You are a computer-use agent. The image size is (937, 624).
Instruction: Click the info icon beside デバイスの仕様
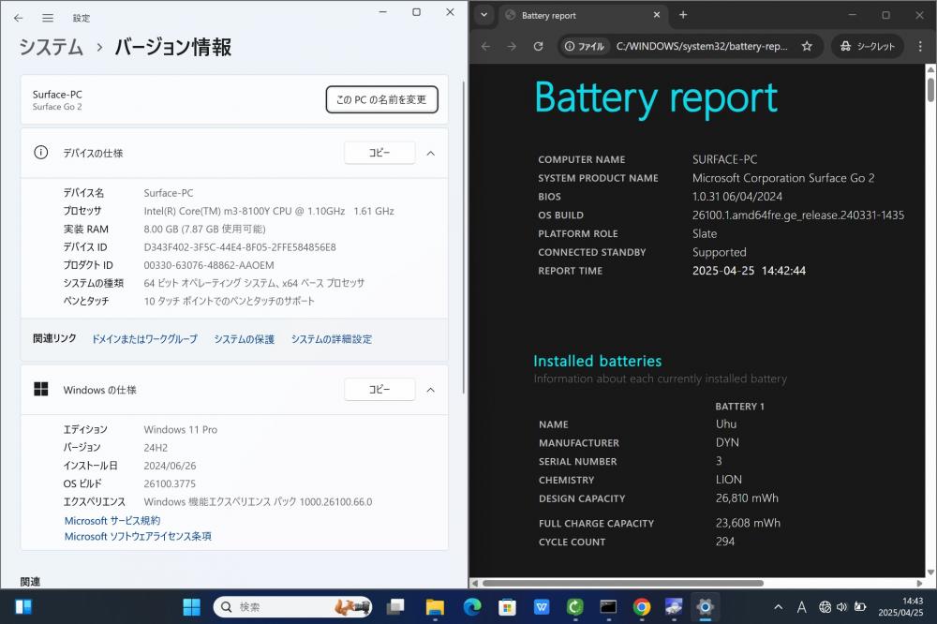pos(40,153)
